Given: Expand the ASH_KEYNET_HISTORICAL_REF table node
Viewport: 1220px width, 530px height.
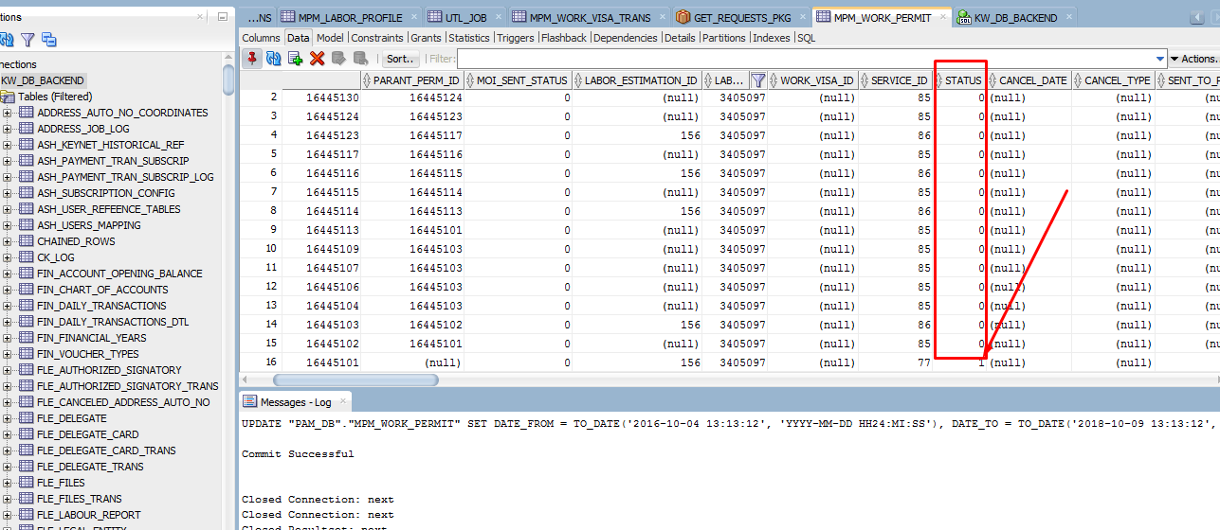Looking at the screenshot, I should 8,145.
